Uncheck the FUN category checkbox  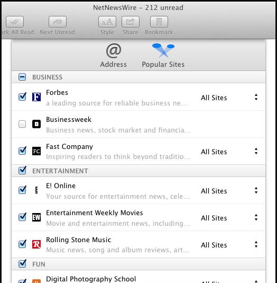click(22, 264)
